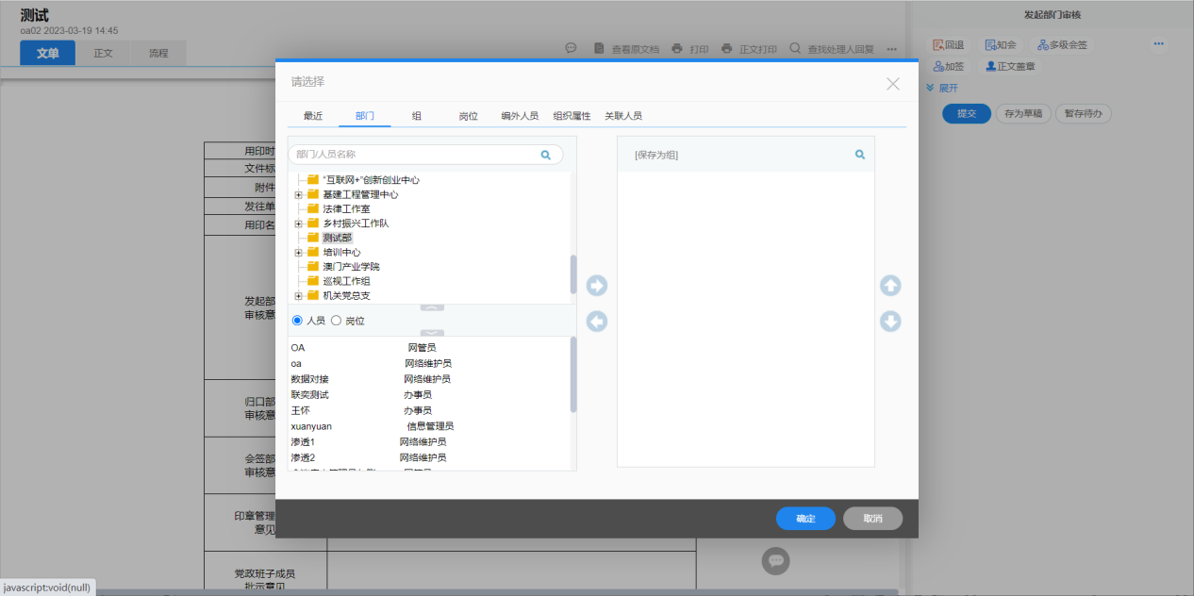Click the 知会 icon in review panel
1194x596 pixels.
pos(990,44)
